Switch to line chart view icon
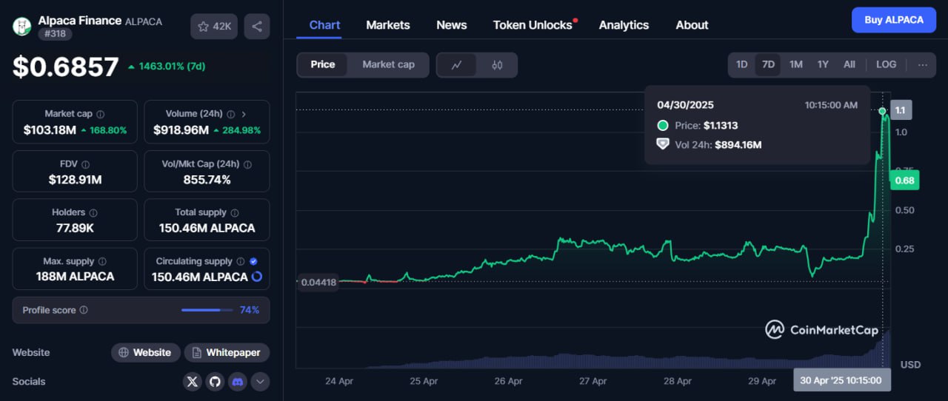 (457, 65)
